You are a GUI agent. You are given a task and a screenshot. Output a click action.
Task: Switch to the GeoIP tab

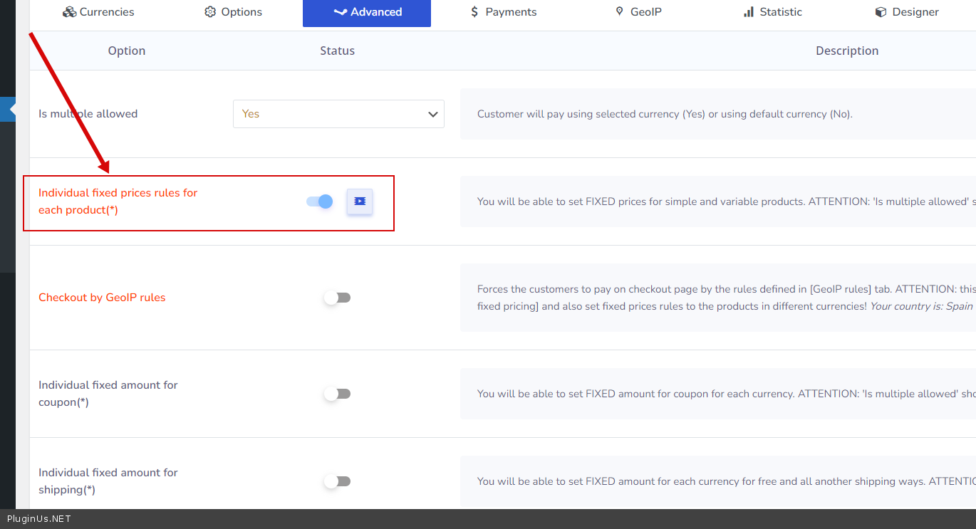click(638, 12)
